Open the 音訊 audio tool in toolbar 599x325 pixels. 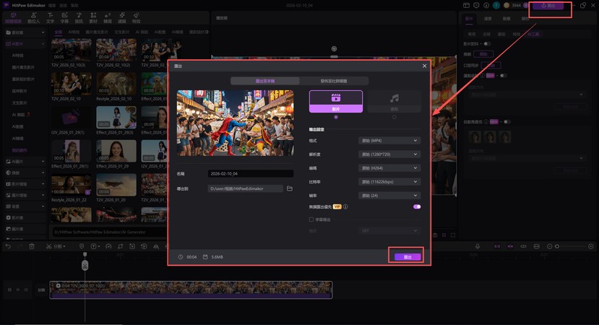point(79,17)
